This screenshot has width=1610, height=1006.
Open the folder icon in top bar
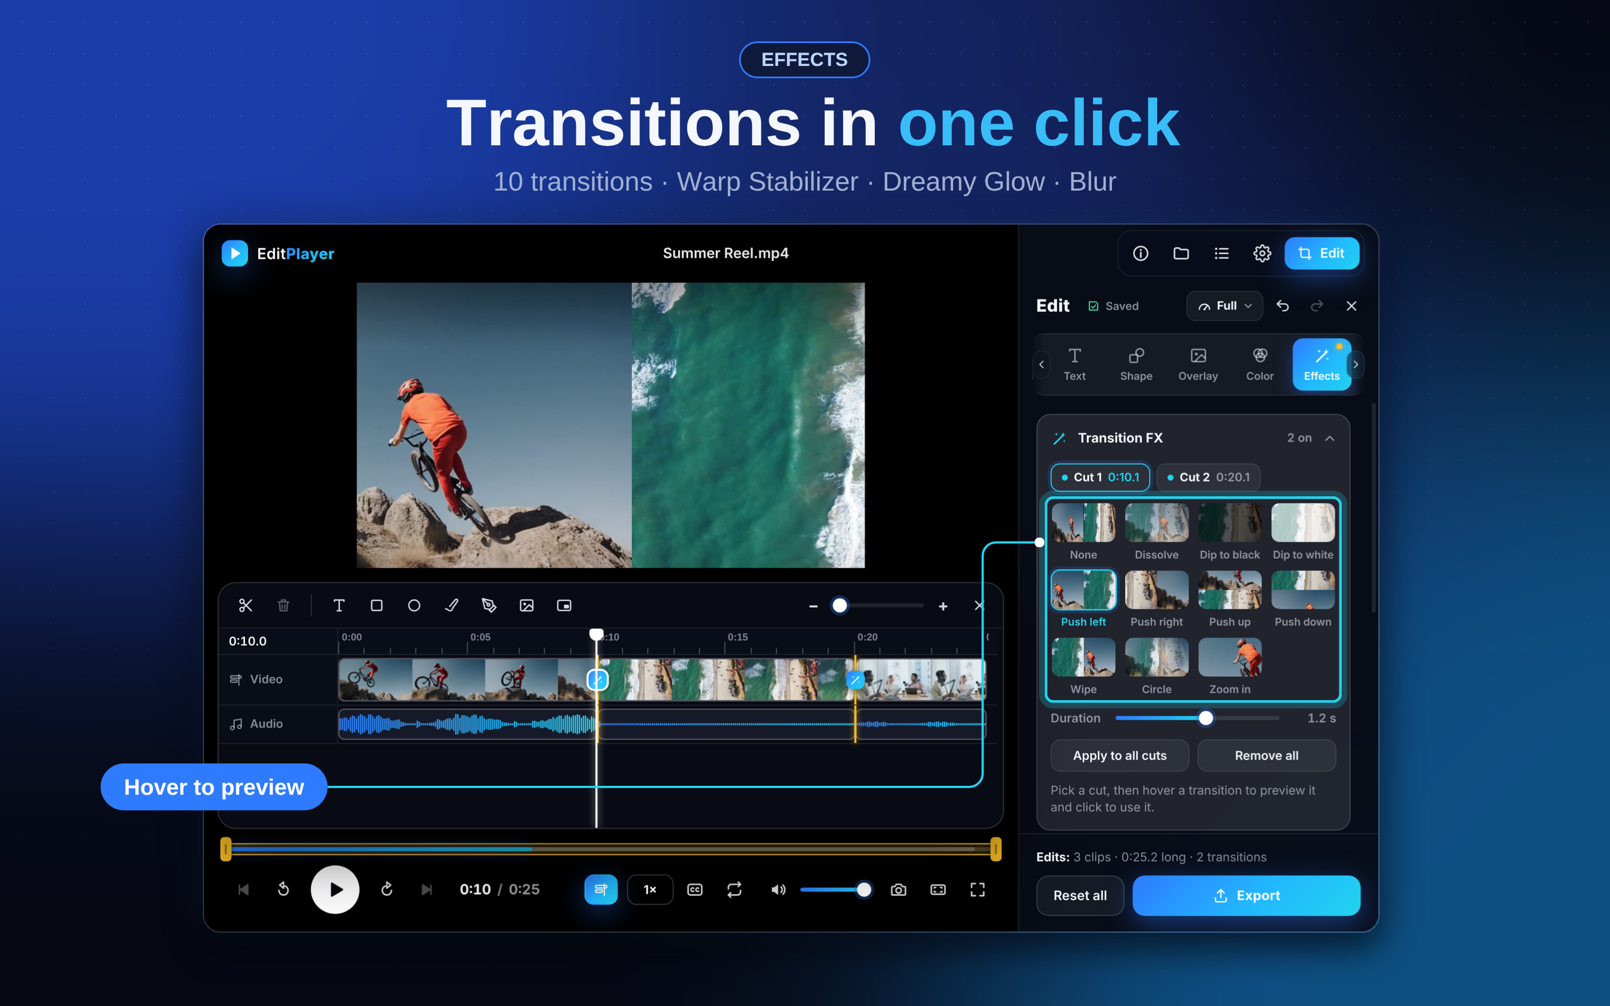tap(1181, 254)
